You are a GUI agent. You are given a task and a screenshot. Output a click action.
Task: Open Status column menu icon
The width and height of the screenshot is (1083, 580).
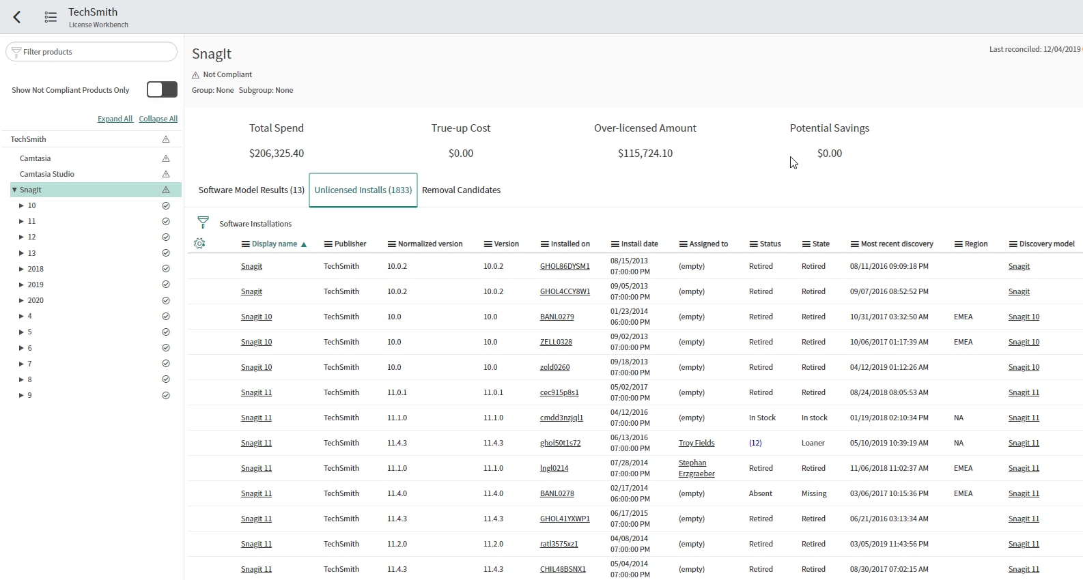[754, 244]
